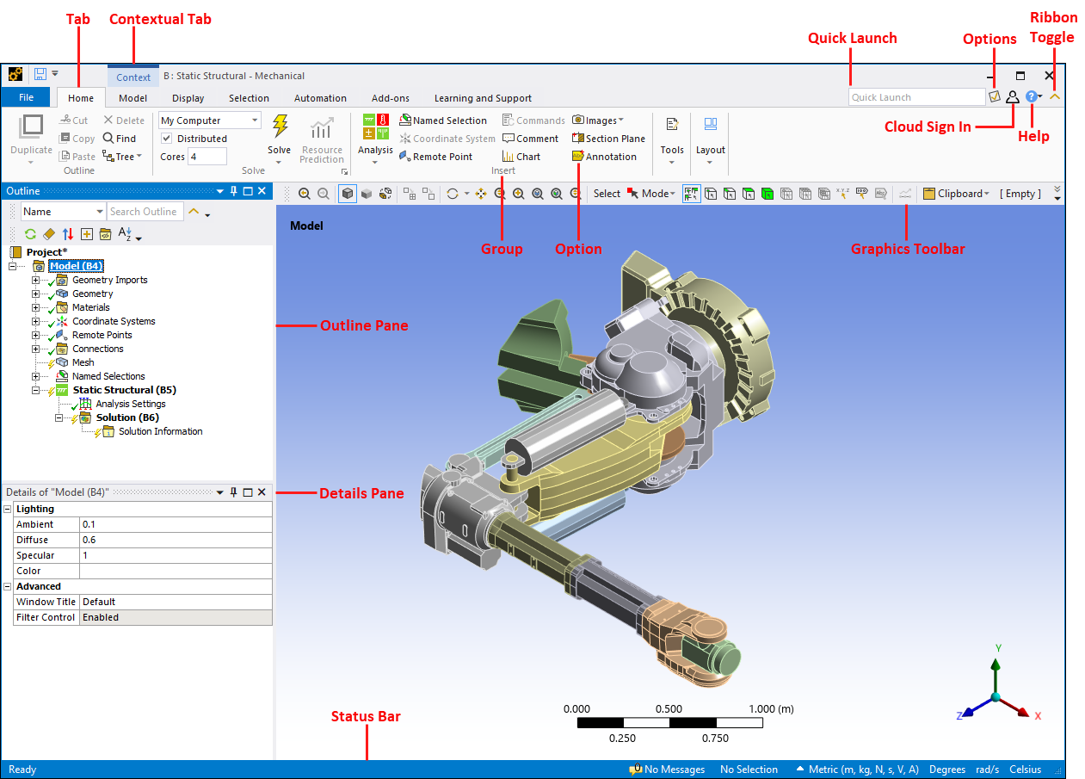Collapse the Lighting section in Details
This screenshot has width=1085, height=779.
click(8, 509)
